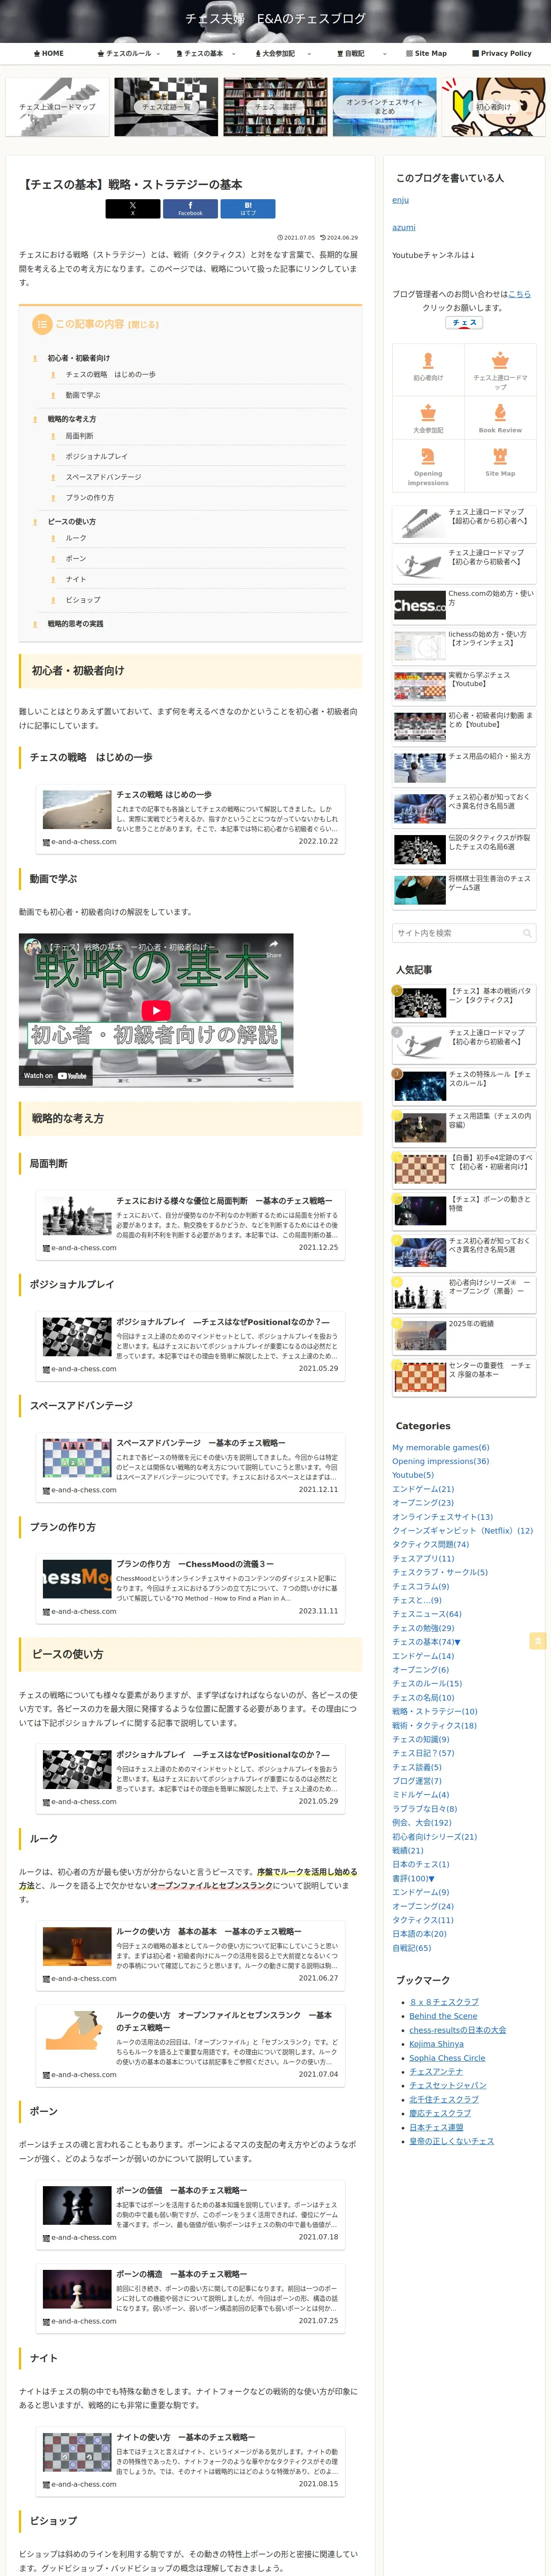551x2576 pixels.
Task: Open 例会、大会(192) category
Action: [421, 1822]
